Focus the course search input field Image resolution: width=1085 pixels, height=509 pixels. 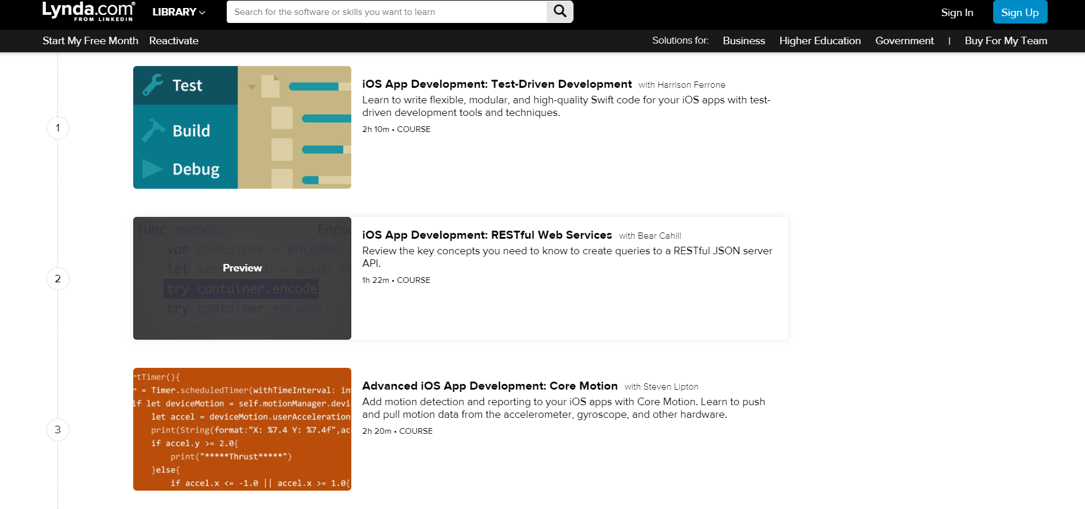coord(387,11)
